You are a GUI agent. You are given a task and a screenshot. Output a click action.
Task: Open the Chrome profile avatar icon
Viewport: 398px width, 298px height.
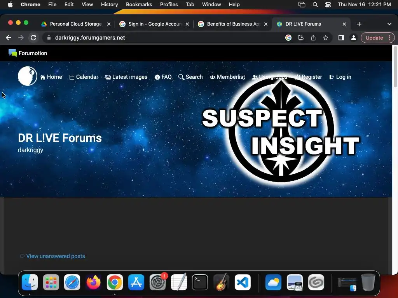click(x=353, y=38)
